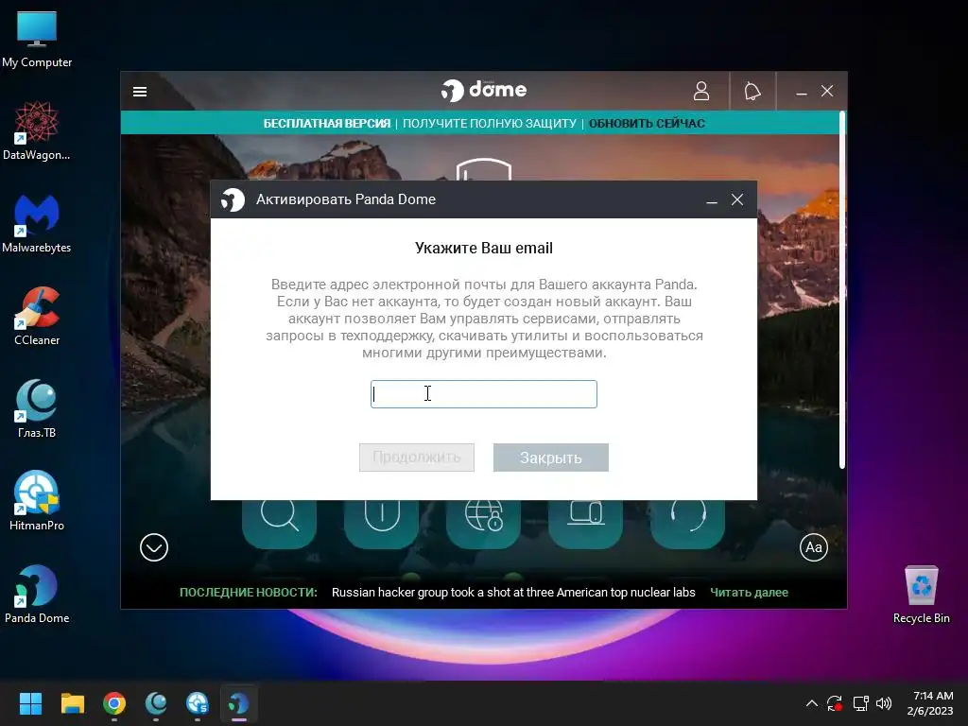Open Глаз.ТВ app in taskbar
The width and height of the screenshot is (968, 726).
click(x=156, y=703)
